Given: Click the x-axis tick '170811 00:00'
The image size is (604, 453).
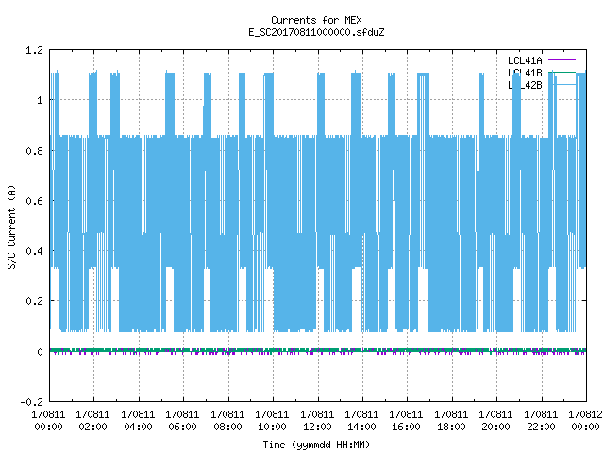Looking at the screenshot, I should [48, 421].
